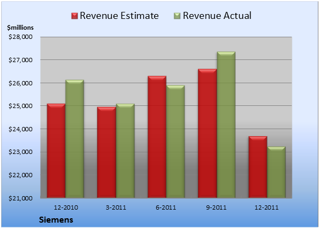Click the '$24,000' axis value
Screen dimensions: 319x228
pyautogui.click(x=21, y=129)
